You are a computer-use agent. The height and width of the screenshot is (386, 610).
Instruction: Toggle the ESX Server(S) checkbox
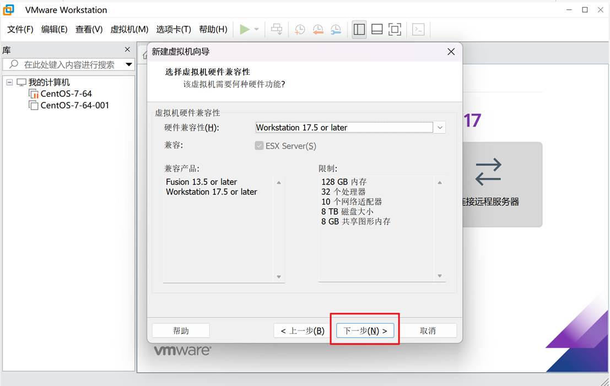pos(259,146)
